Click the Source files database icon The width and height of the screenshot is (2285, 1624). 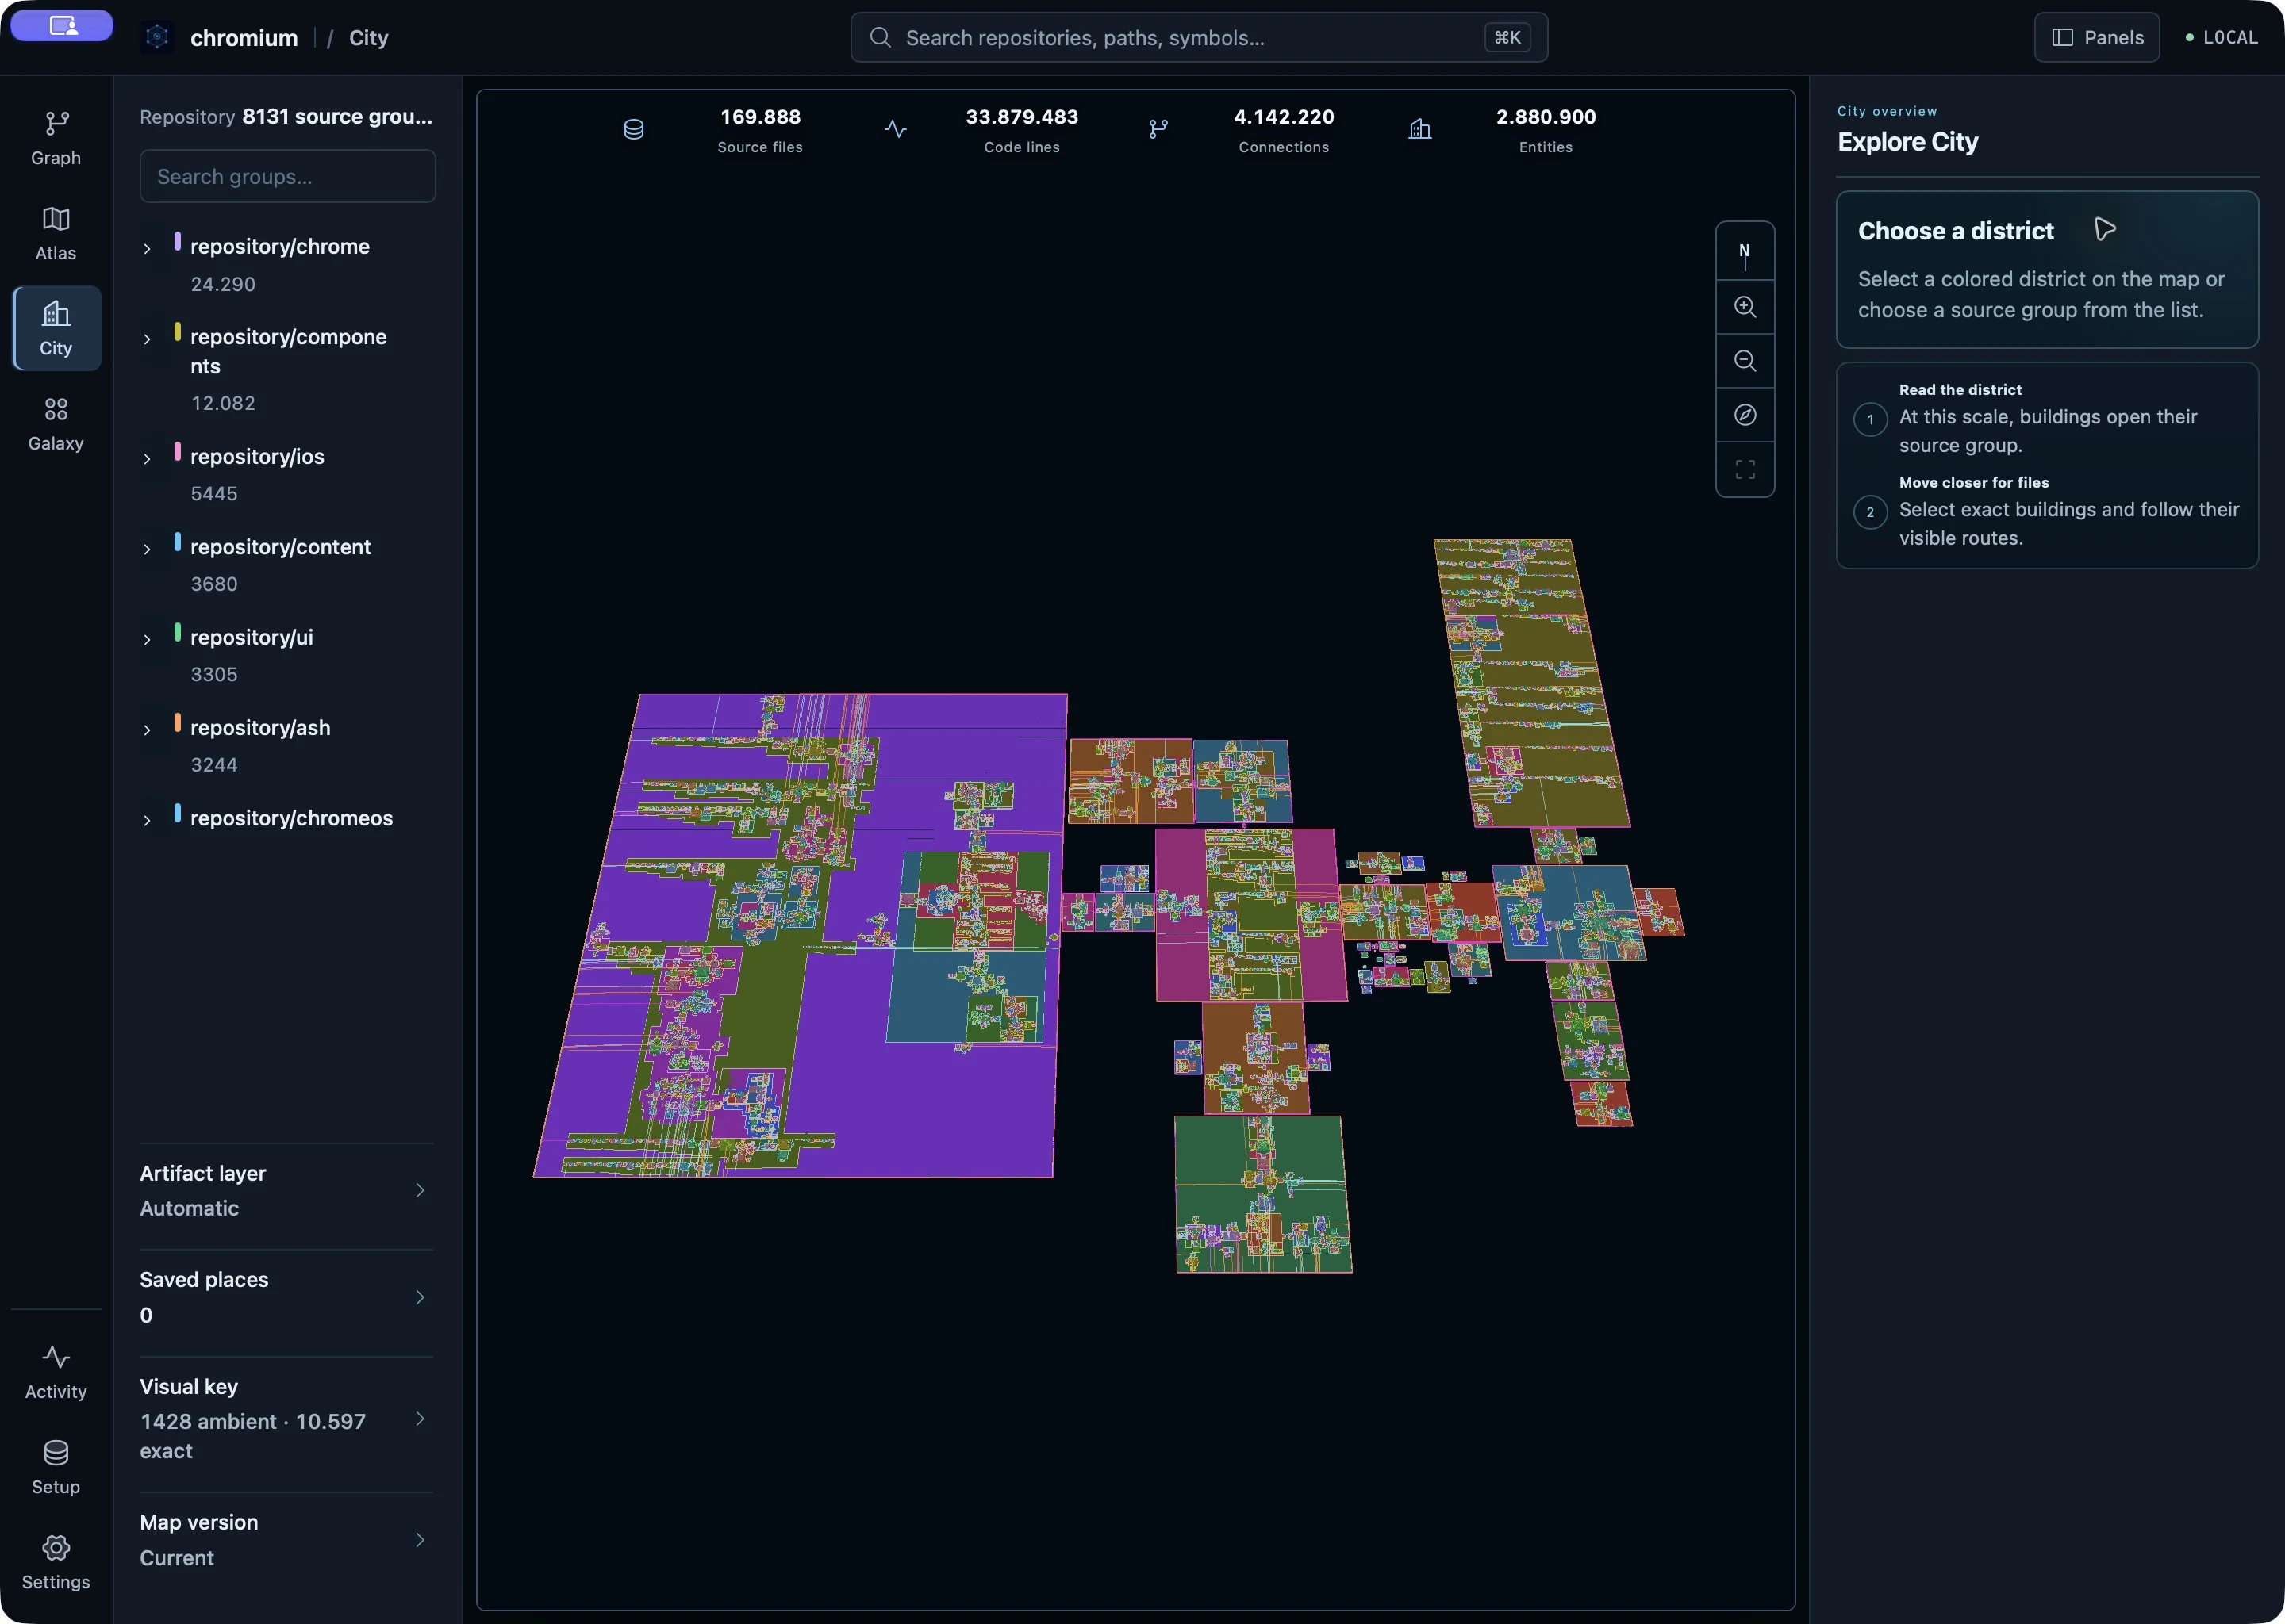point(633,130)
